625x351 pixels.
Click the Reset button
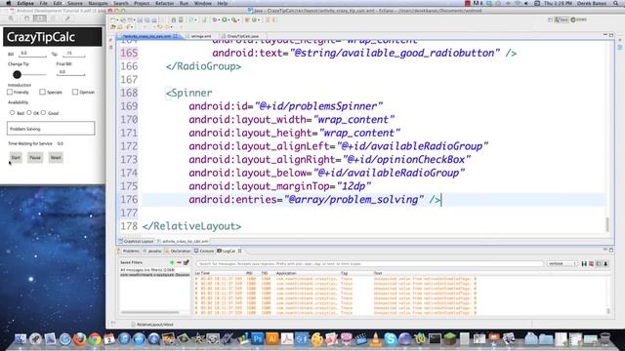click(x=56, y=158)
